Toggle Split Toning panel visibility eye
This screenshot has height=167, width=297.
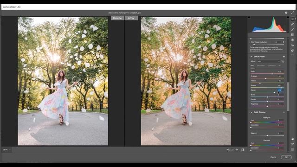pyautogui.click(x=284, y=112)
